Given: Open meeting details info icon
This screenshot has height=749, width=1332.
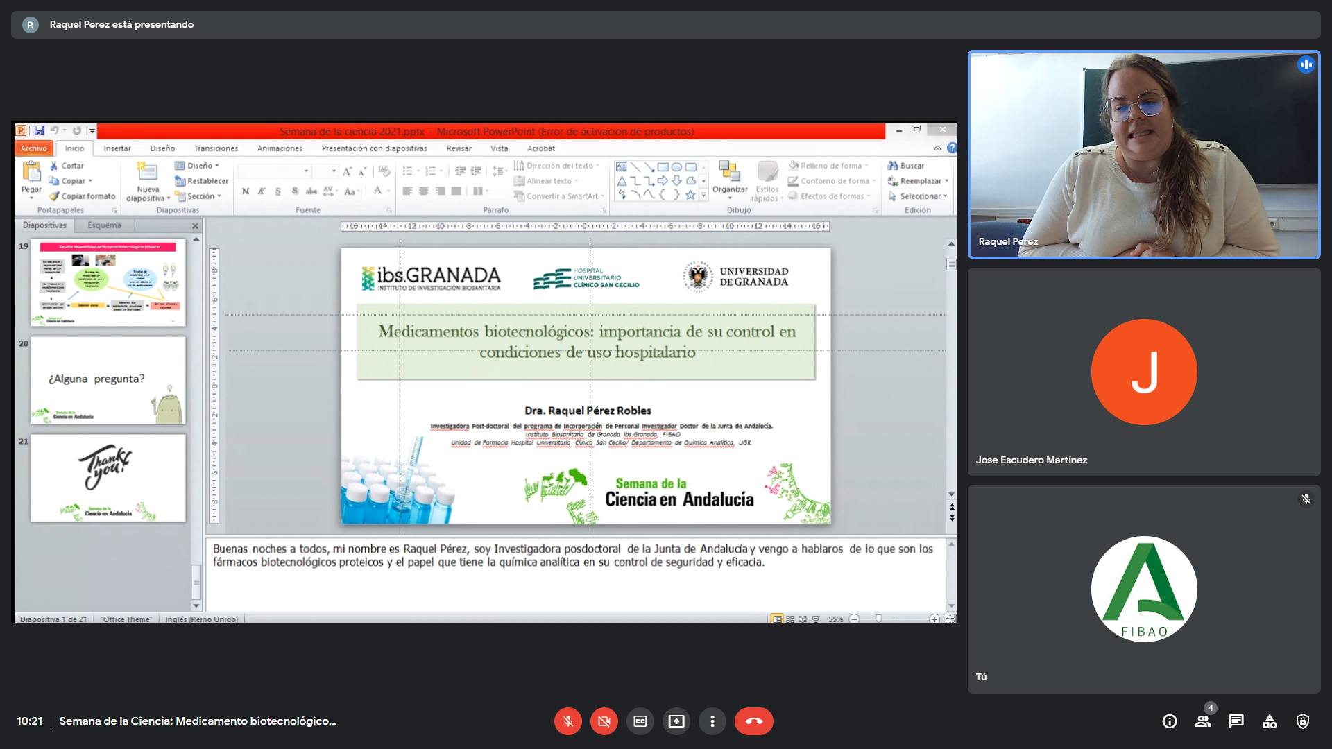Looking at the screenshot, I should (1170, 721).
